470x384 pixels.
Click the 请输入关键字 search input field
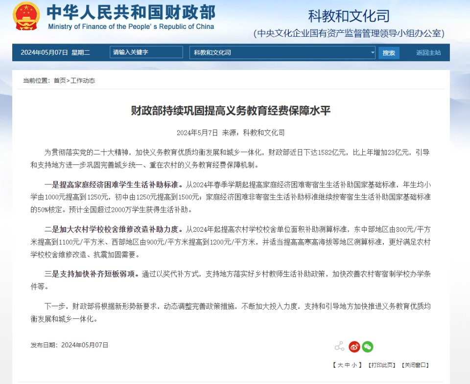point(145,52)
